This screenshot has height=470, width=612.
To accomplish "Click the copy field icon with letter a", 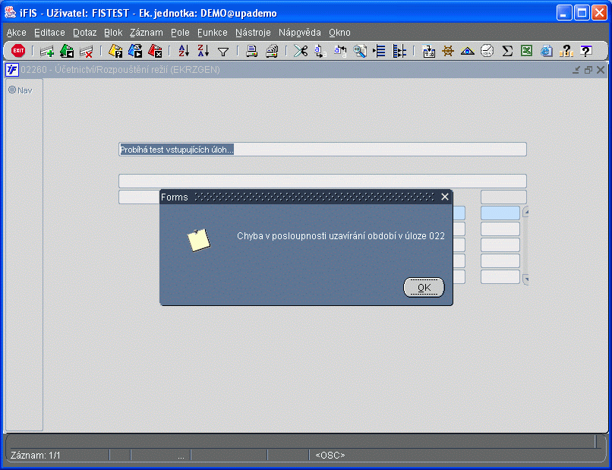I will tap(320, 51).
